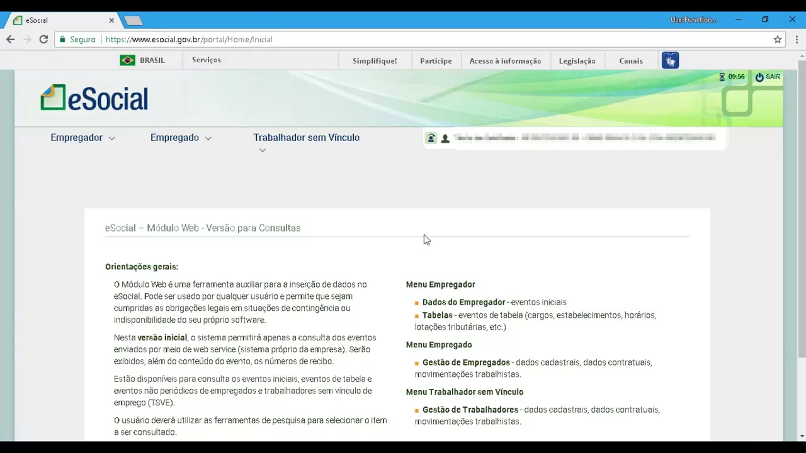Bookmark page with star icon
The height and width of the screenshot is (453, 806).
778,39
